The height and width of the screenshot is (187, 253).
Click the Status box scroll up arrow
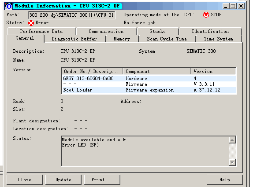point(232,140)
